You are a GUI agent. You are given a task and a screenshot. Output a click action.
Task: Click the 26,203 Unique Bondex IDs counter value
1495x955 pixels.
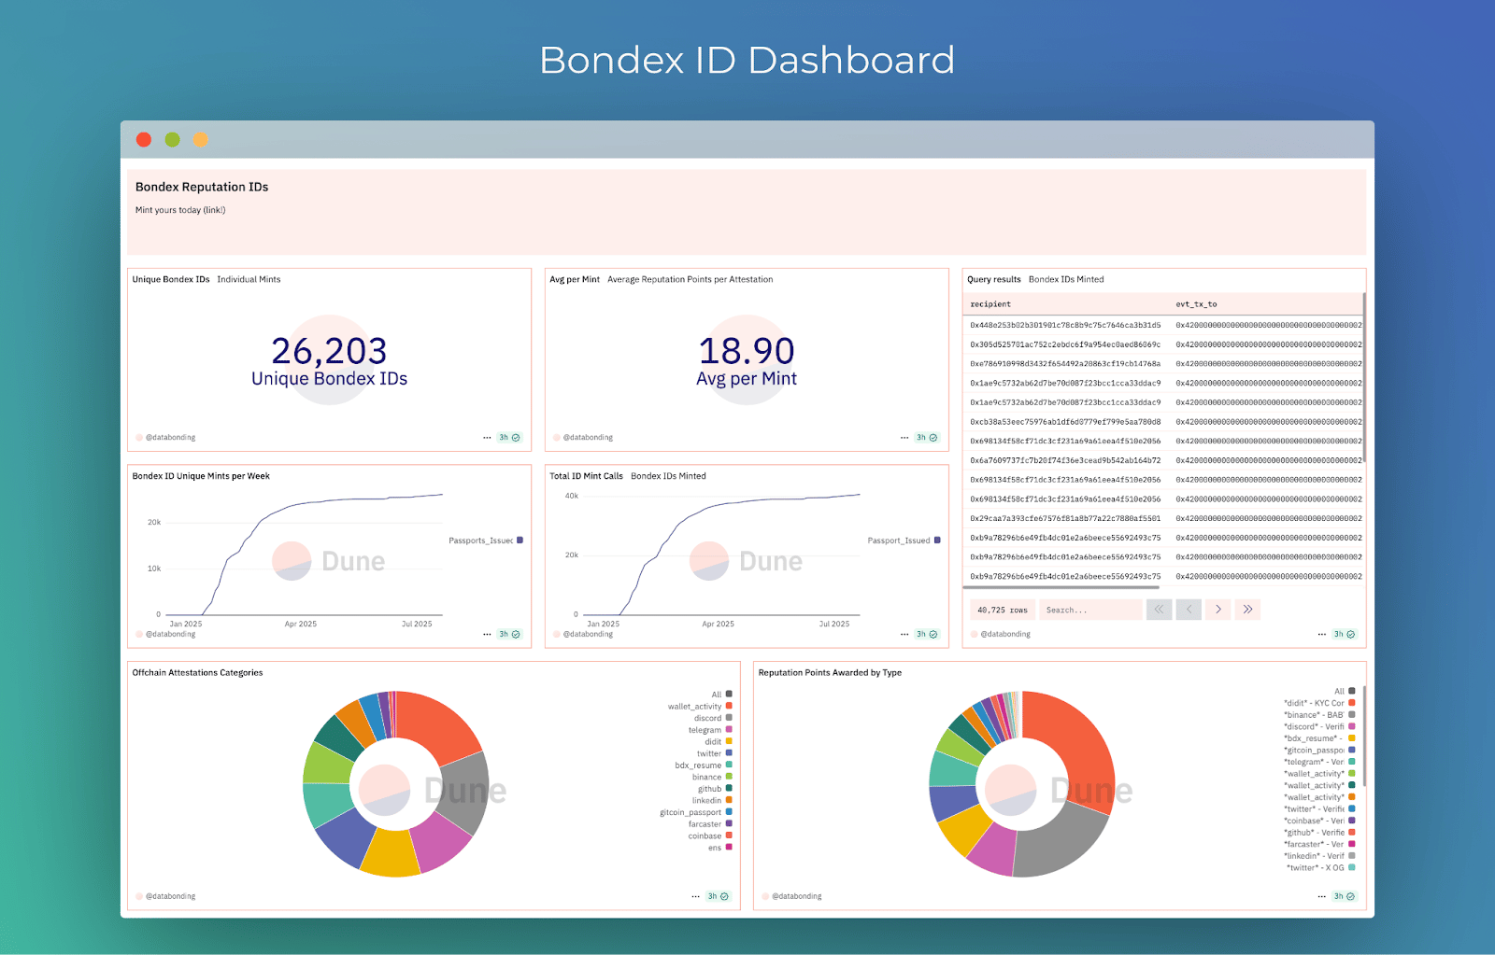coord(329,352)
